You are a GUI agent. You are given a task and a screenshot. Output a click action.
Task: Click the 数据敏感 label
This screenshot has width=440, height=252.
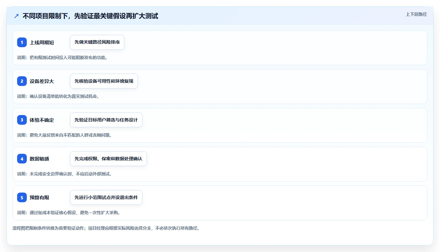coord(39,159)
